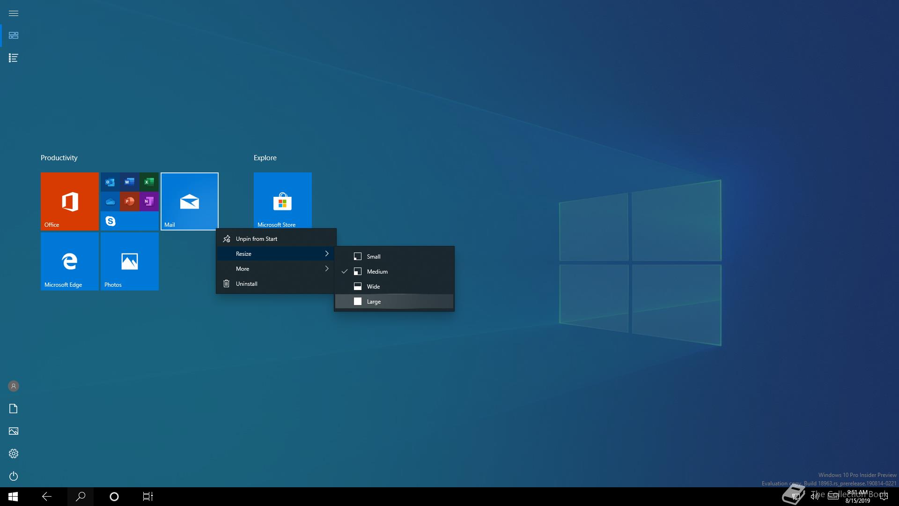899x506 pixels.
Task: Expand the Start hamburger menu
Action: (14, 13)
